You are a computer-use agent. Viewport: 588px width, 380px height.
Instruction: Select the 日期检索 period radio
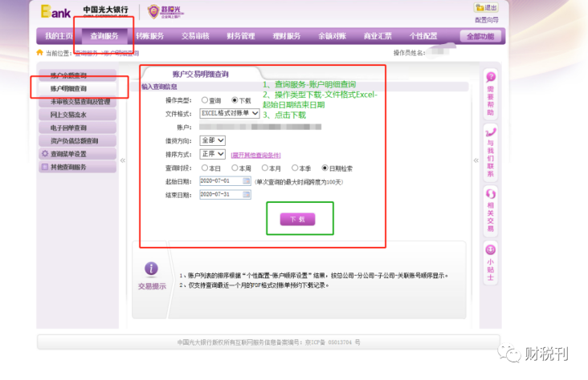pos(325,168)
